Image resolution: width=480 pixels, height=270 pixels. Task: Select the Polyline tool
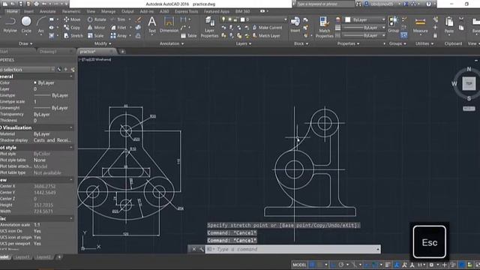[10, 25]
